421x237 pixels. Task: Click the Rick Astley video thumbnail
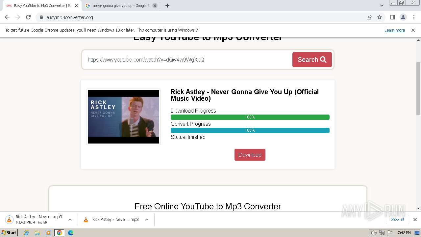[123, 117]
